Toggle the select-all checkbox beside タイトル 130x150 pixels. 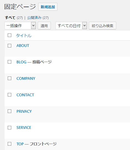(x=10, y=35)
